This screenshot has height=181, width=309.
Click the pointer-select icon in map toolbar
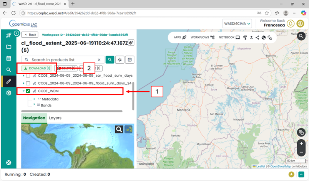[270, 38]
